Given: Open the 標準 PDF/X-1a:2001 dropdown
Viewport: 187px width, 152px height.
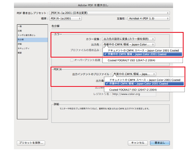Looking at the screenshot, I should [x=66, y=18].
